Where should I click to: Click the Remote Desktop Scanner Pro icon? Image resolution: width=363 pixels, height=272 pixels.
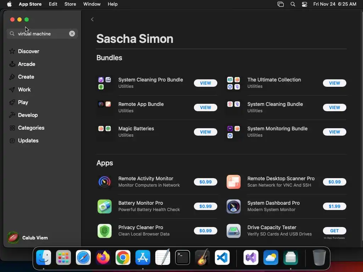(x=233, y=182)
